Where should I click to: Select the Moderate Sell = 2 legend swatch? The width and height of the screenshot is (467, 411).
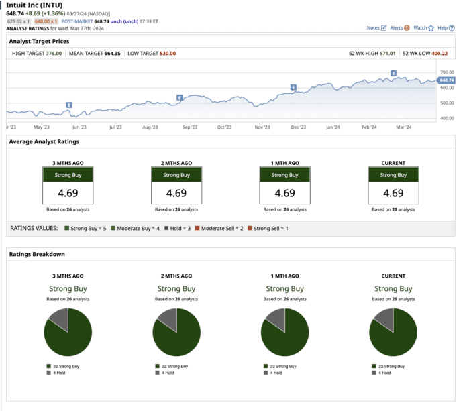coord(198,229)
